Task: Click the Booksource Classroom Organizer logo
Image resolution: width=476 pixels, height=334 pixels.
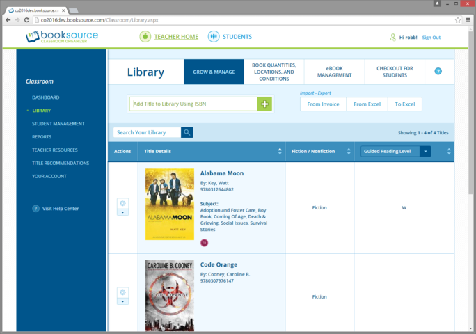Action: (x=62, y=37)
